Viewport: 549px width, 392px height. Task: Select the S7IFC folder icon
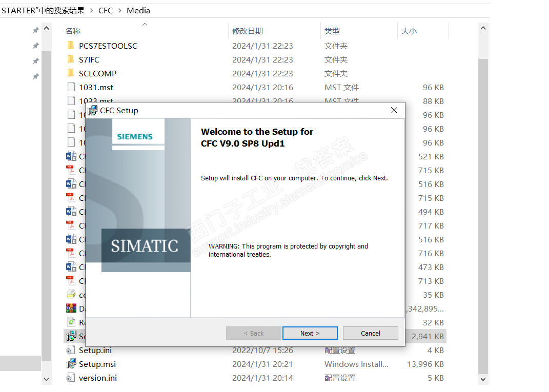pos(71,59)
